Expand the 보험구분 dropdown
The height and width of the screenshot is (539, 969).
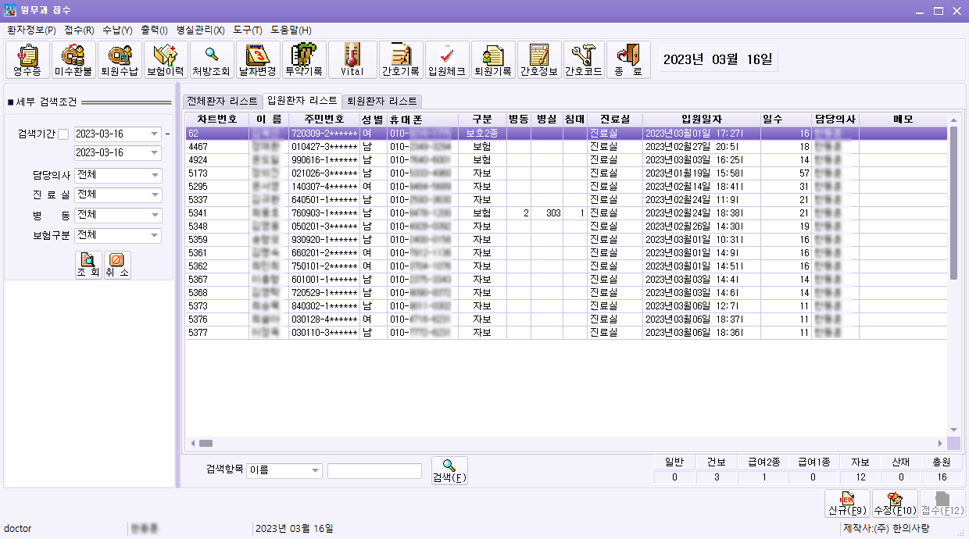point(155,235)
